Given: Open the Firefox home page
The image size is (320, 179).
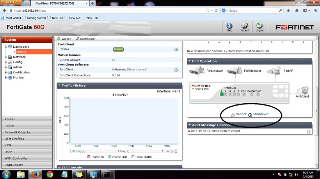Looking at the screenshot, I should (297, 10).
